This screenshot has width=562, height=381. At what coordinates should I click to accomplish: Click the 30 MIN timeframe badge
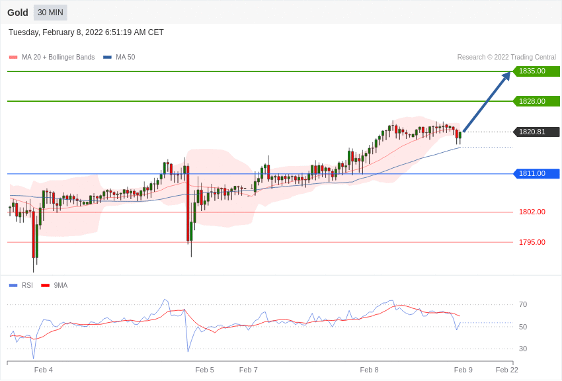click(x=50, y=13)
